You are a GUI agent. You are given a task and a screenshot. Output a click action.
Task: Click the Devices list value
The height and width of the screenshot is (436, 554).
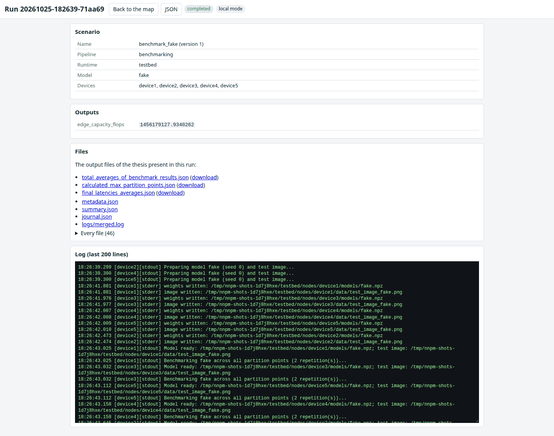189,86
